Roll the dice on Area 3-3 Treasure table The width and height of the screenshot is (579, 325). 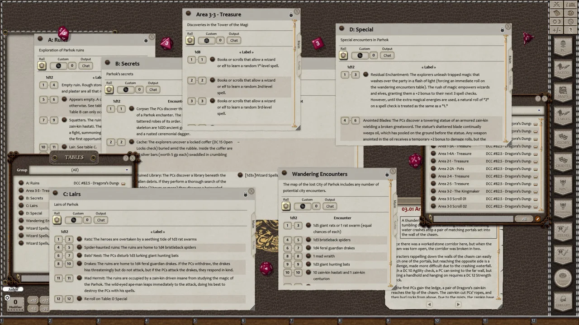(x=190, y=41)
